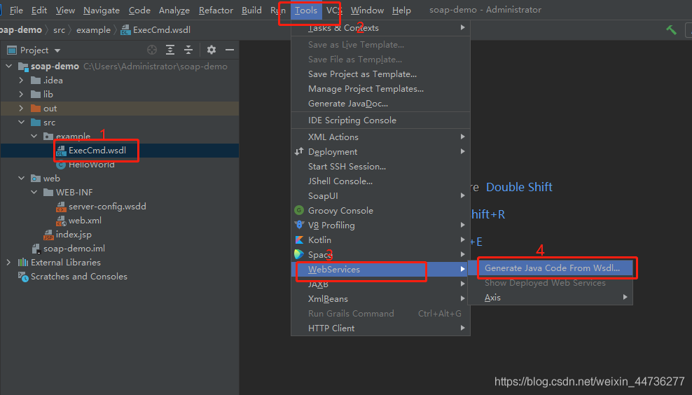Click the orange out folder icon

[x=36, y=109]
